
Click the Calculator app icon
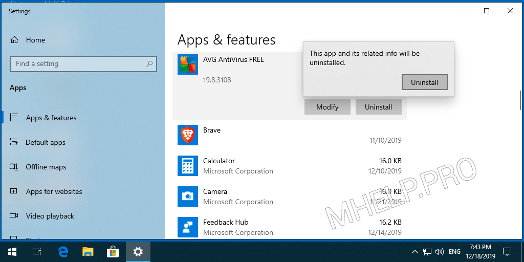[x=187, y=166]
